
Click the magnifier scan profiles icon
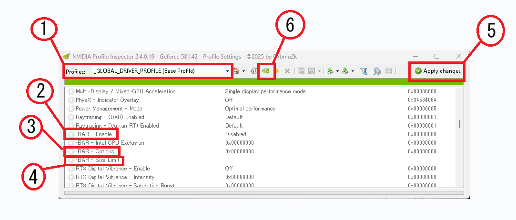click(377, 71)
